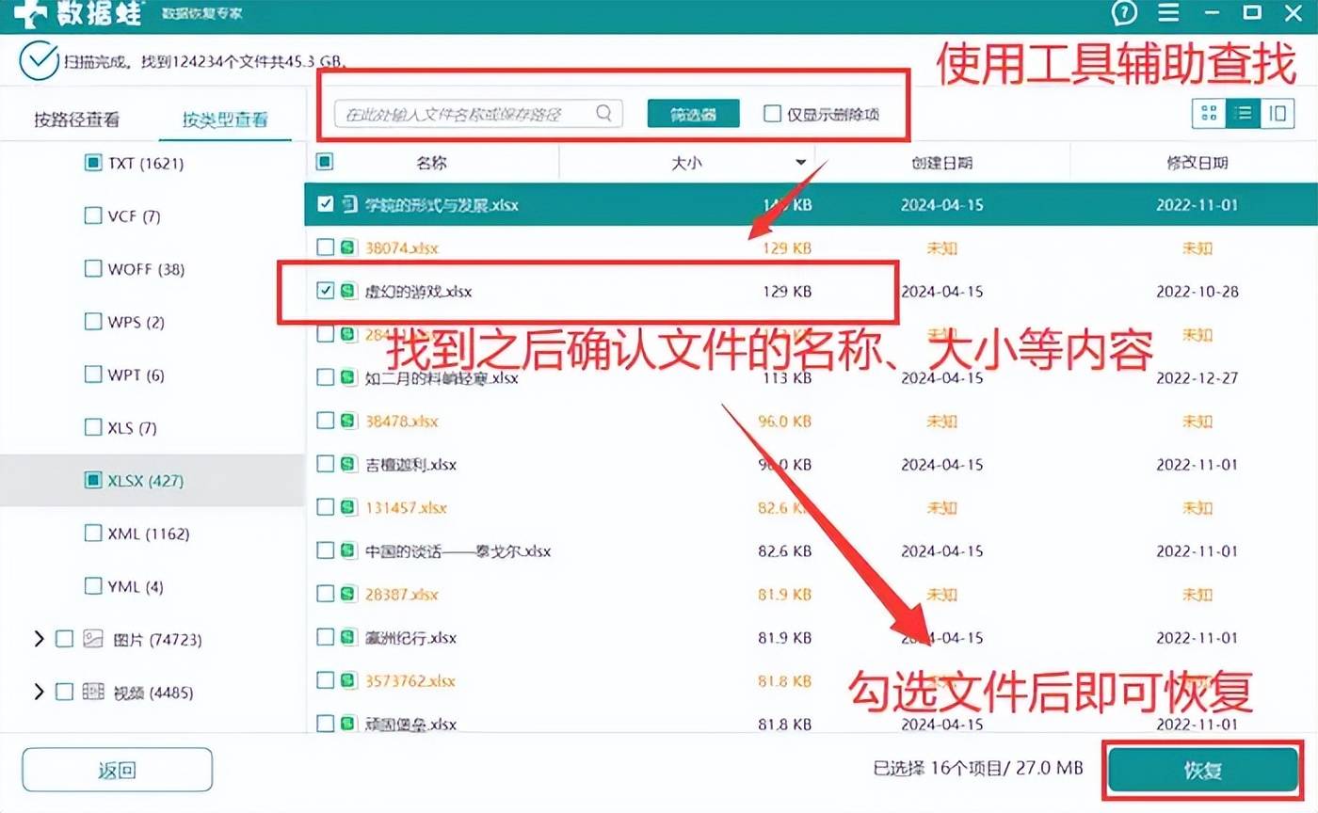
Task: Check the 3573762.xlsx checkbox
Action: [325, 680]
